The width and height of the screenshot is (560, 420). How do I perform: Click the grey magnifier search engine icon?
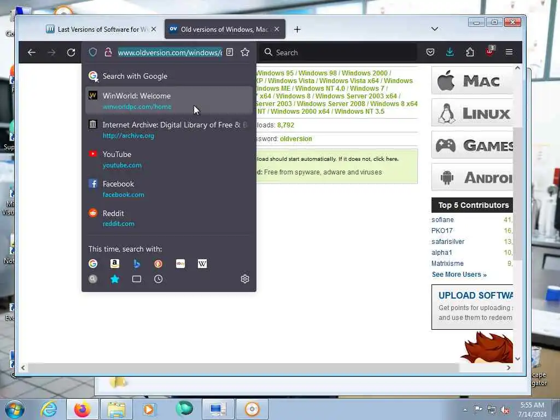click(x=93, y=279)
